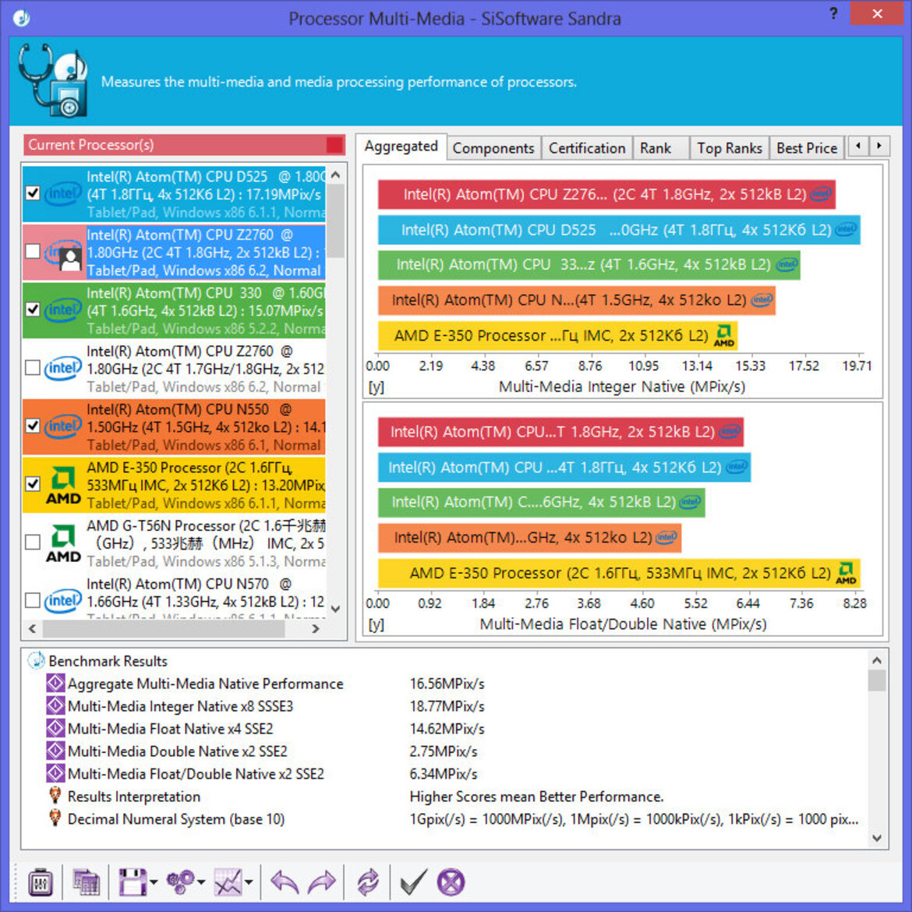Click the processor list scroll-right arrow
The image size is (912, 912).
click(315, 629)
